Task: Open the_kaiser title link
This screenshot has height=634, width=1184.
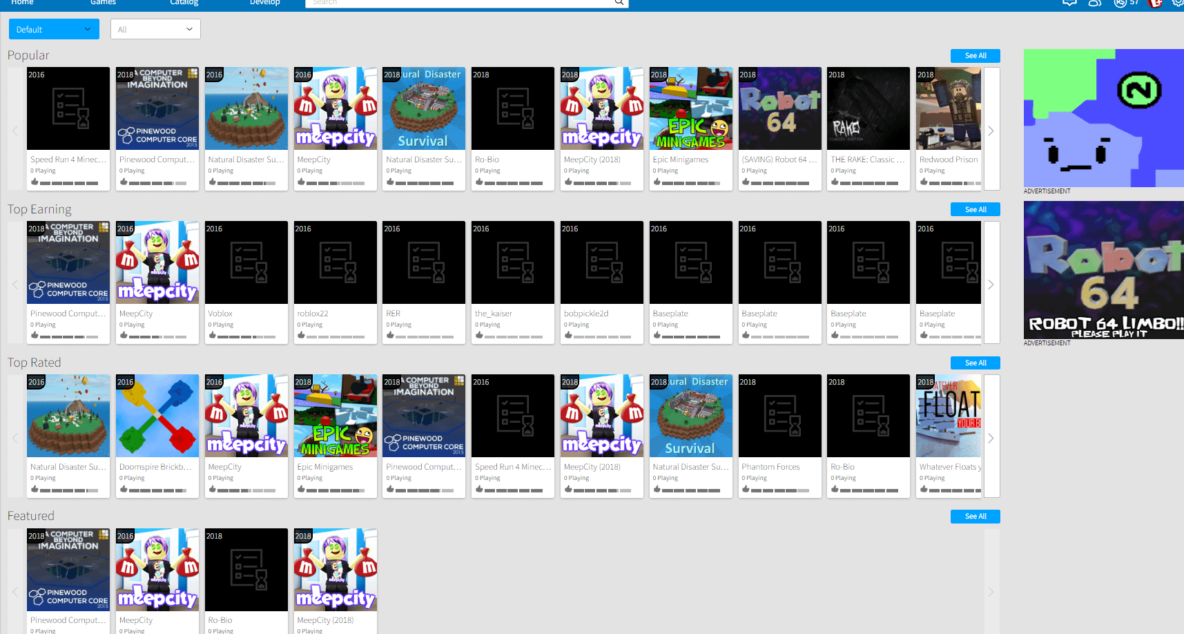Action: 493,314
